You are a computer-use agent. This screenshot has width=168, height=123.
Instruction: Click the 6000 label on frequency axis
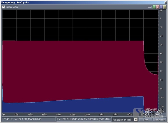coord(44,115)
